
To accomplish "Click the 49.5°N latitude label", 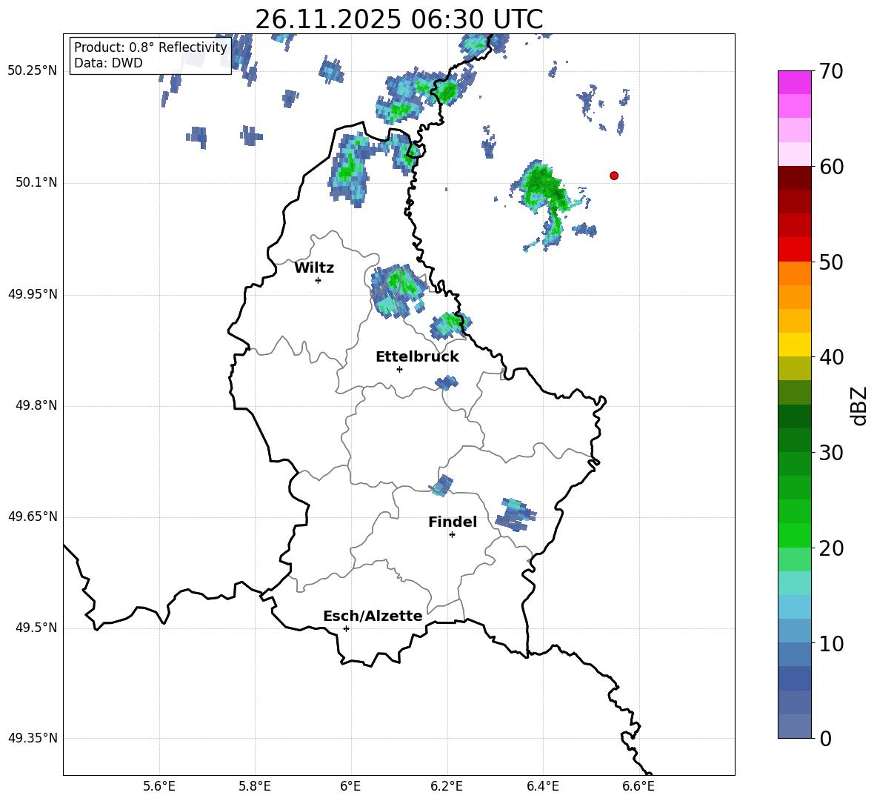I will pos(36,628).
